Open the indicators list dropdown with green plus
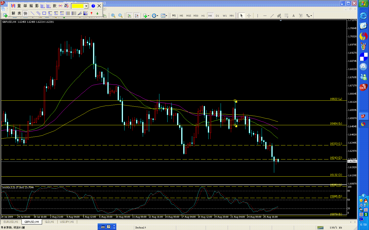The width and height of the screenshot is (369, 230). pos(146,16)
